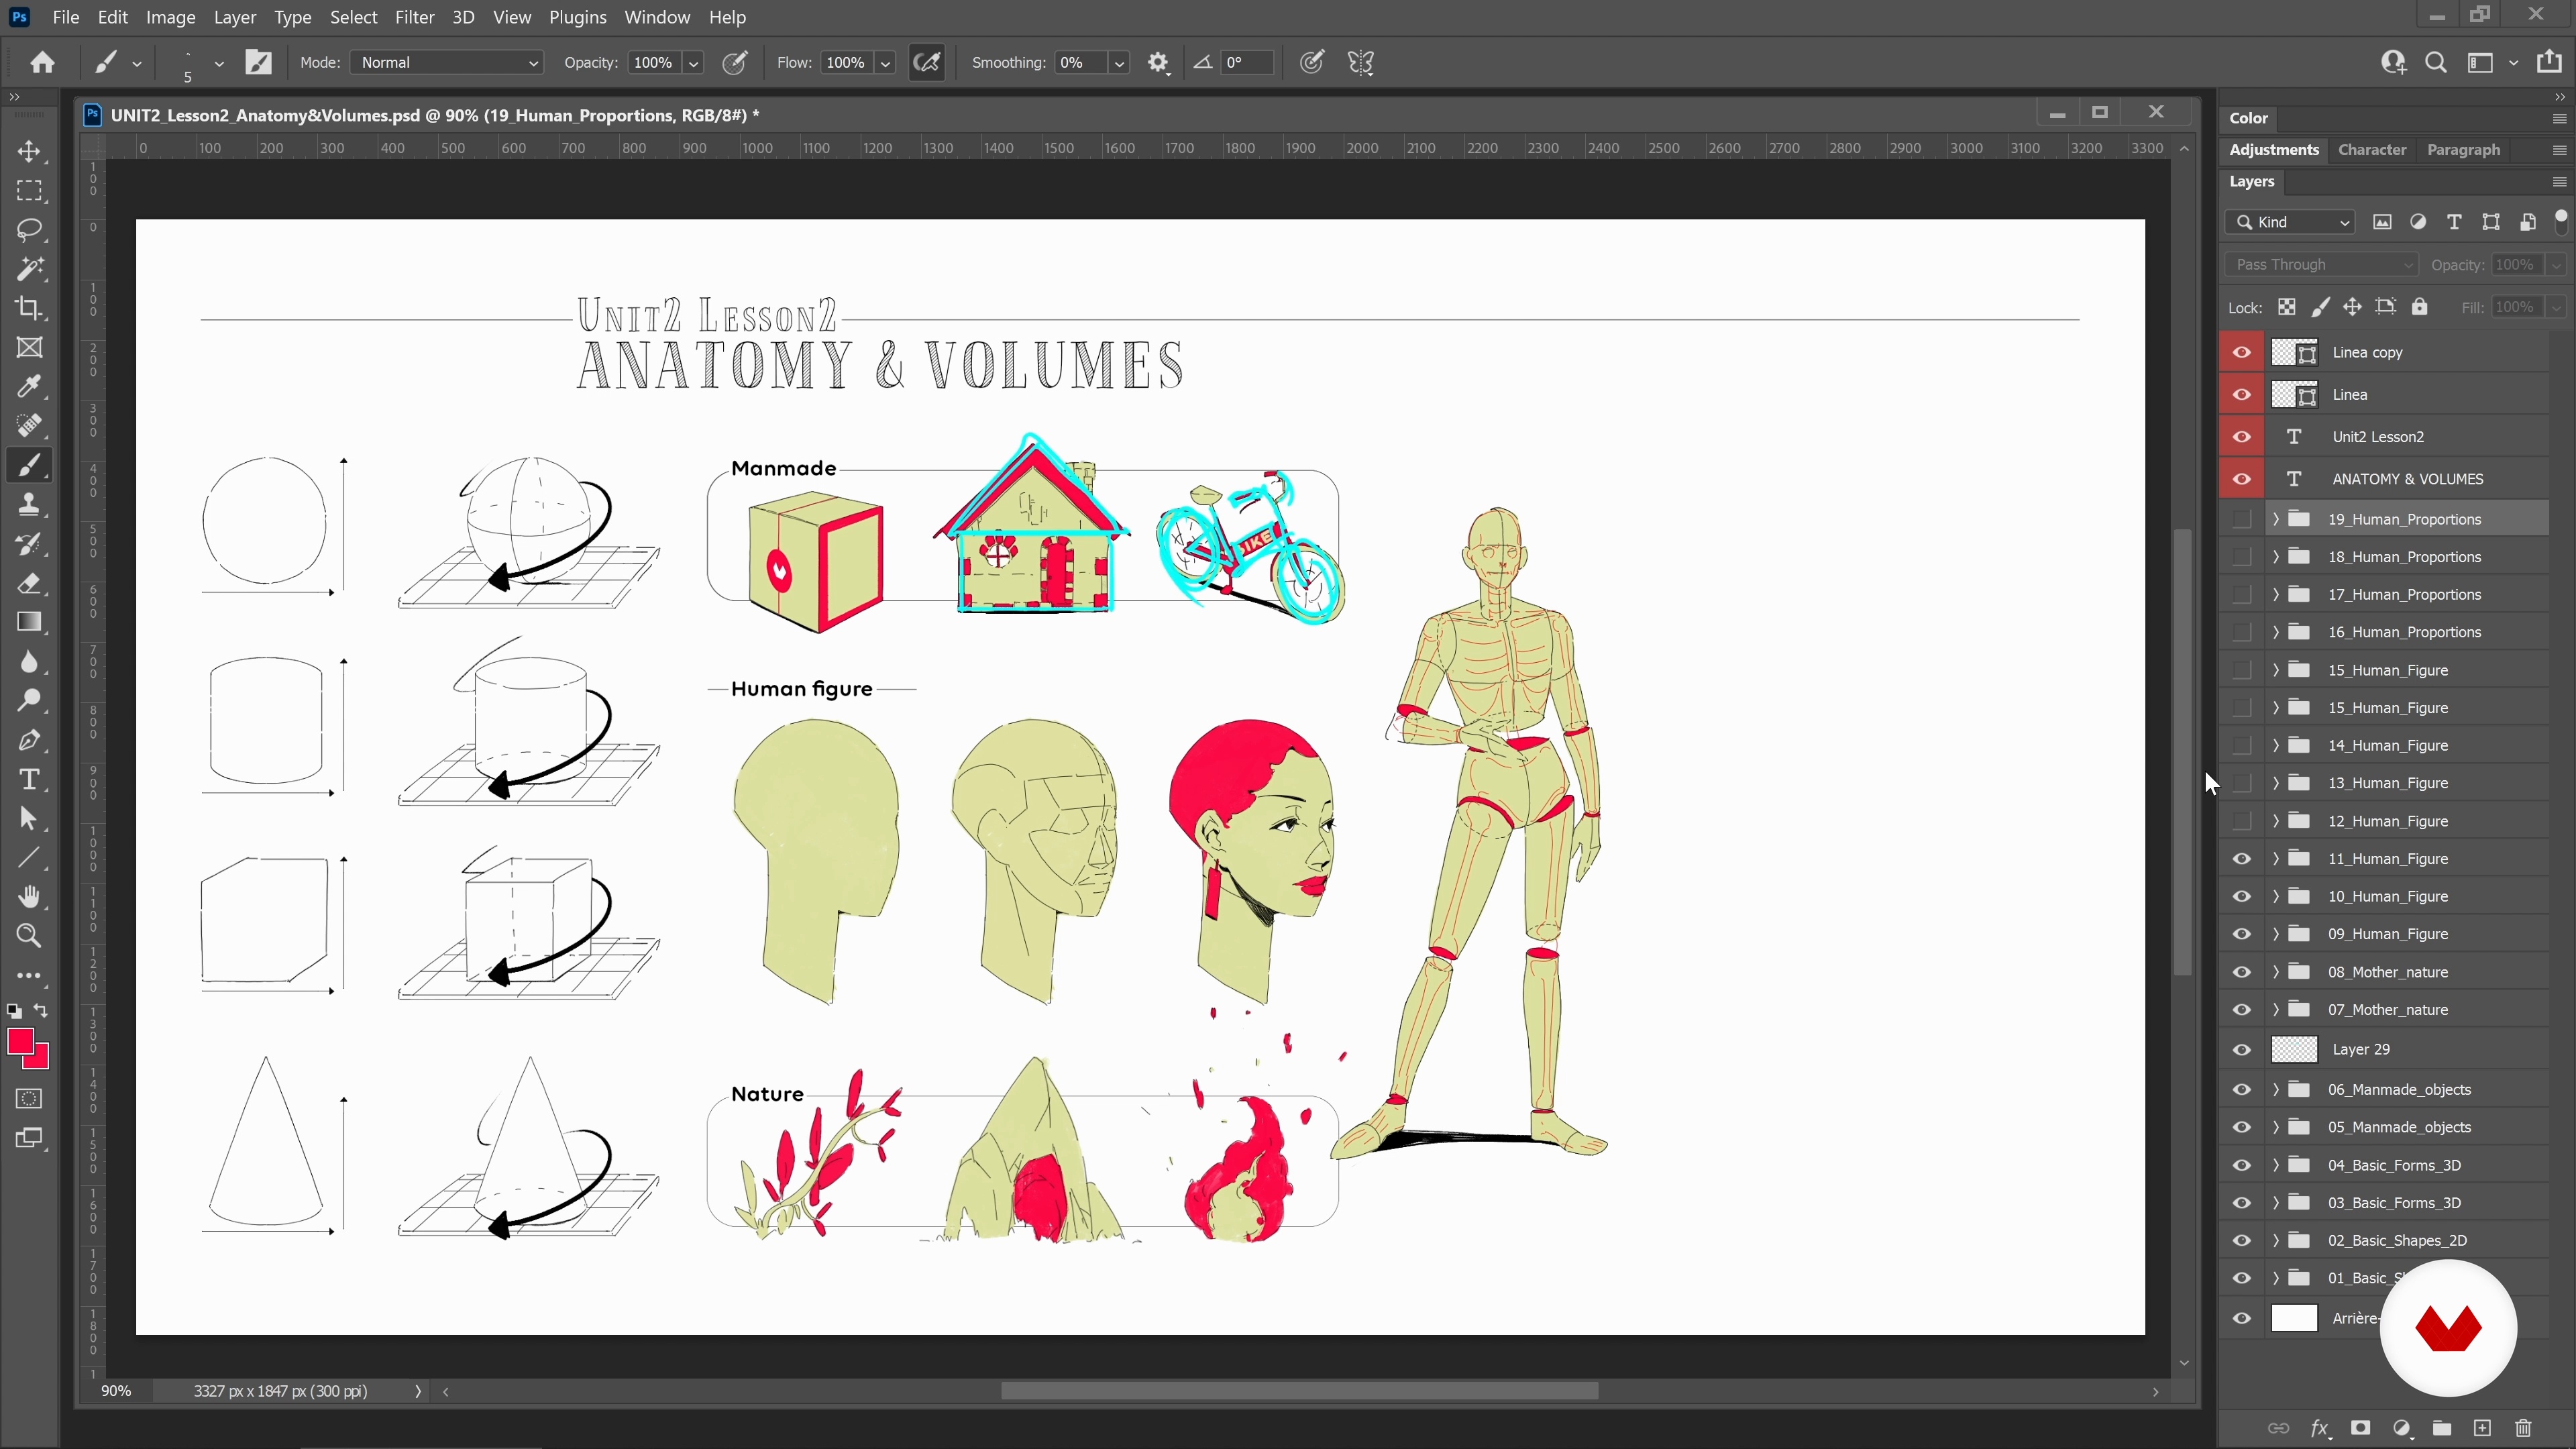Open the Layer menu
This screenshot has width=2576, height=1449.
pos(234,17)
